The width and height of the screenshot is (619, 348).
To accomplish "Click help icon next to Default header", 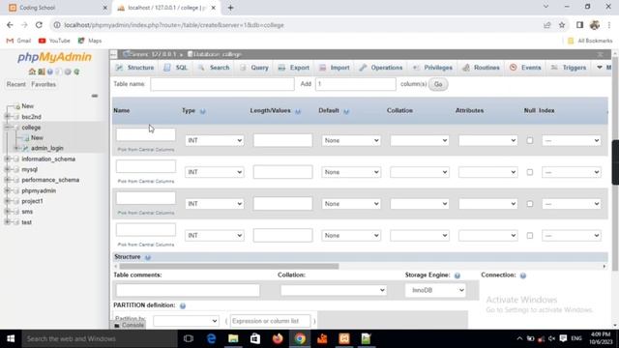I will point(346,111).
